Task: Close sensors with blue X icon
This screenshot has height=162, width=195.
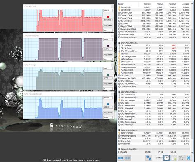Action: (x=188, y=158)
